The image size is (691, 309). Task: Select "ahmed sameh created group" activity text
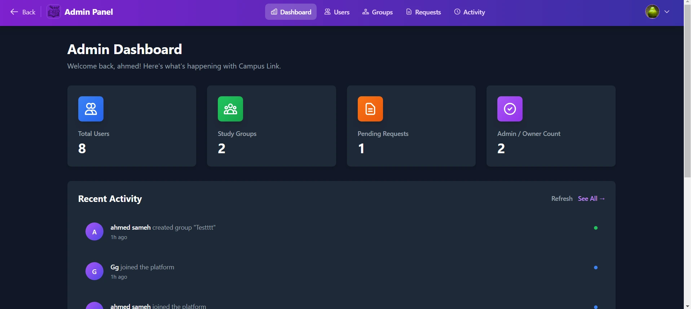[163, 228]
